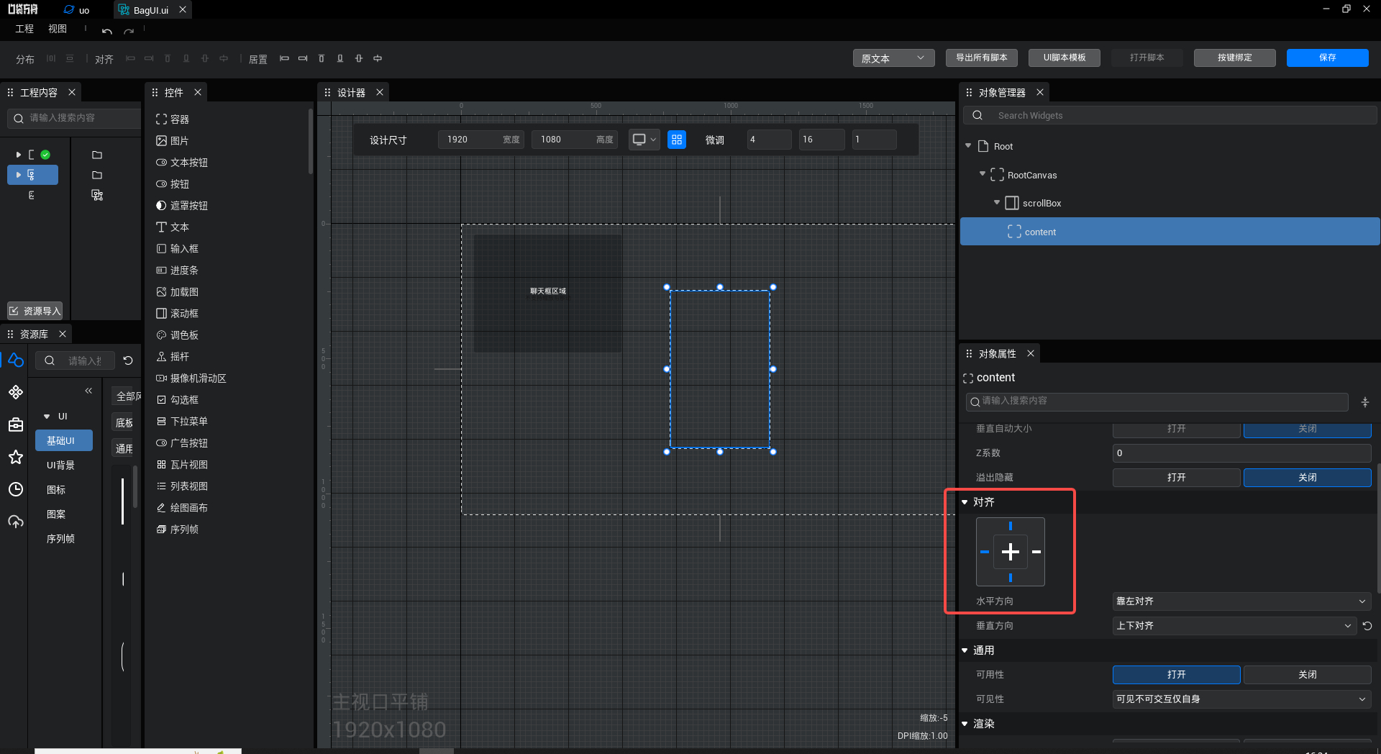The image size is (1381, 754).
Task: Pick the 容器 container widget
Action: 173,119
